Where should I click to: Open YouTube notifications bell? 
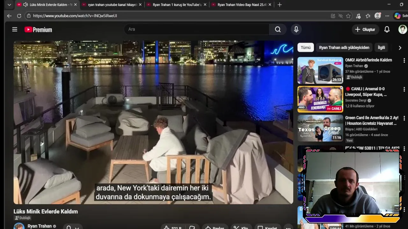(x=387, y=29)
